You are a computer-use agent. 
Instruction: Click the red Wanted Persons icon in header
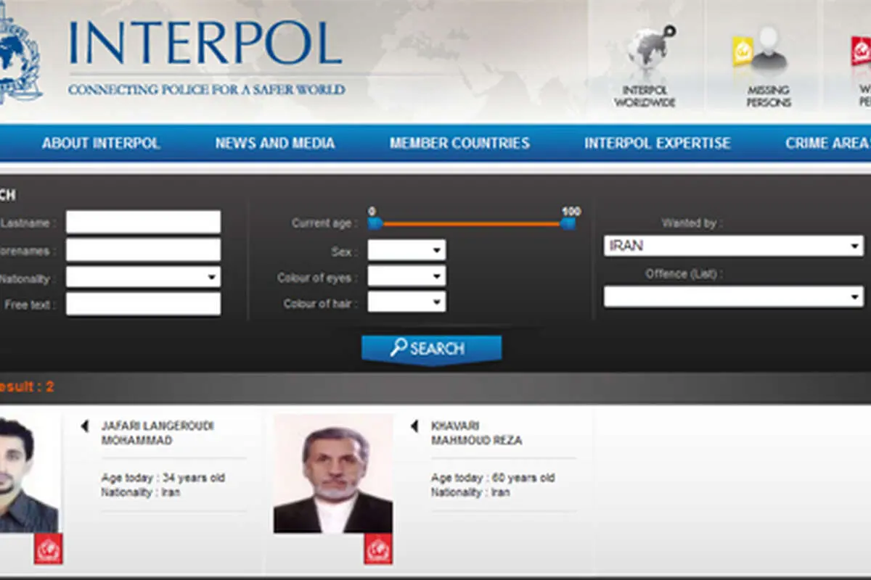[x=861, y=54]
